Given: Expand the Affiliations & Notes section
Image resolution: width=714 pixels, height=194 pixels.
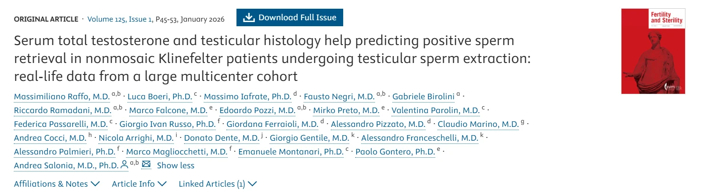Looking at the screenshot, I should tap(57, 184).
